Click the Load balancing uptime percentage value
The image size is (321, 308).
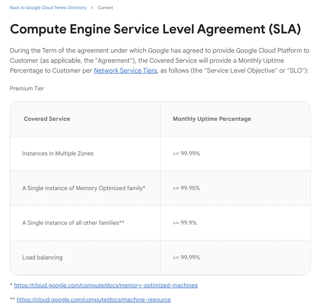click(186, 257)
